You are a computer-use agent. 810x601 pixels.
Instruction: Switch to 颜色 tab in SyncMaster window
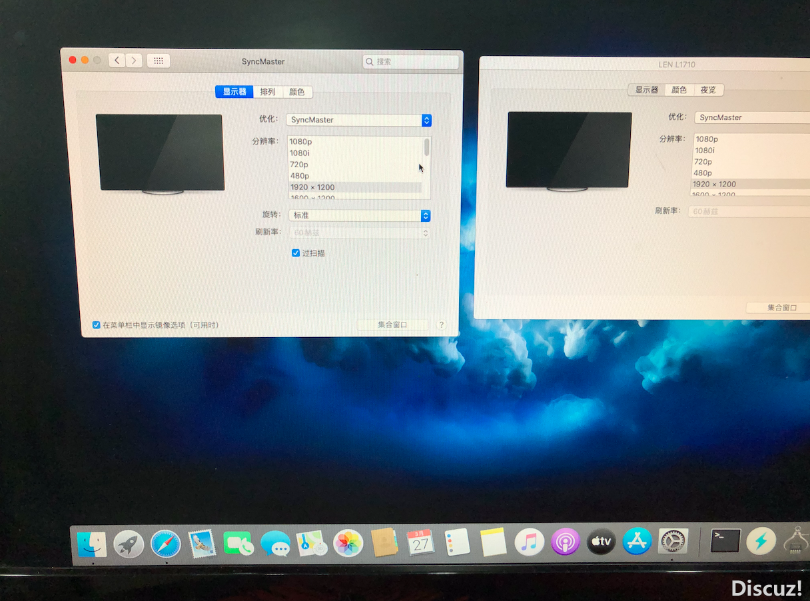point(297,92)
